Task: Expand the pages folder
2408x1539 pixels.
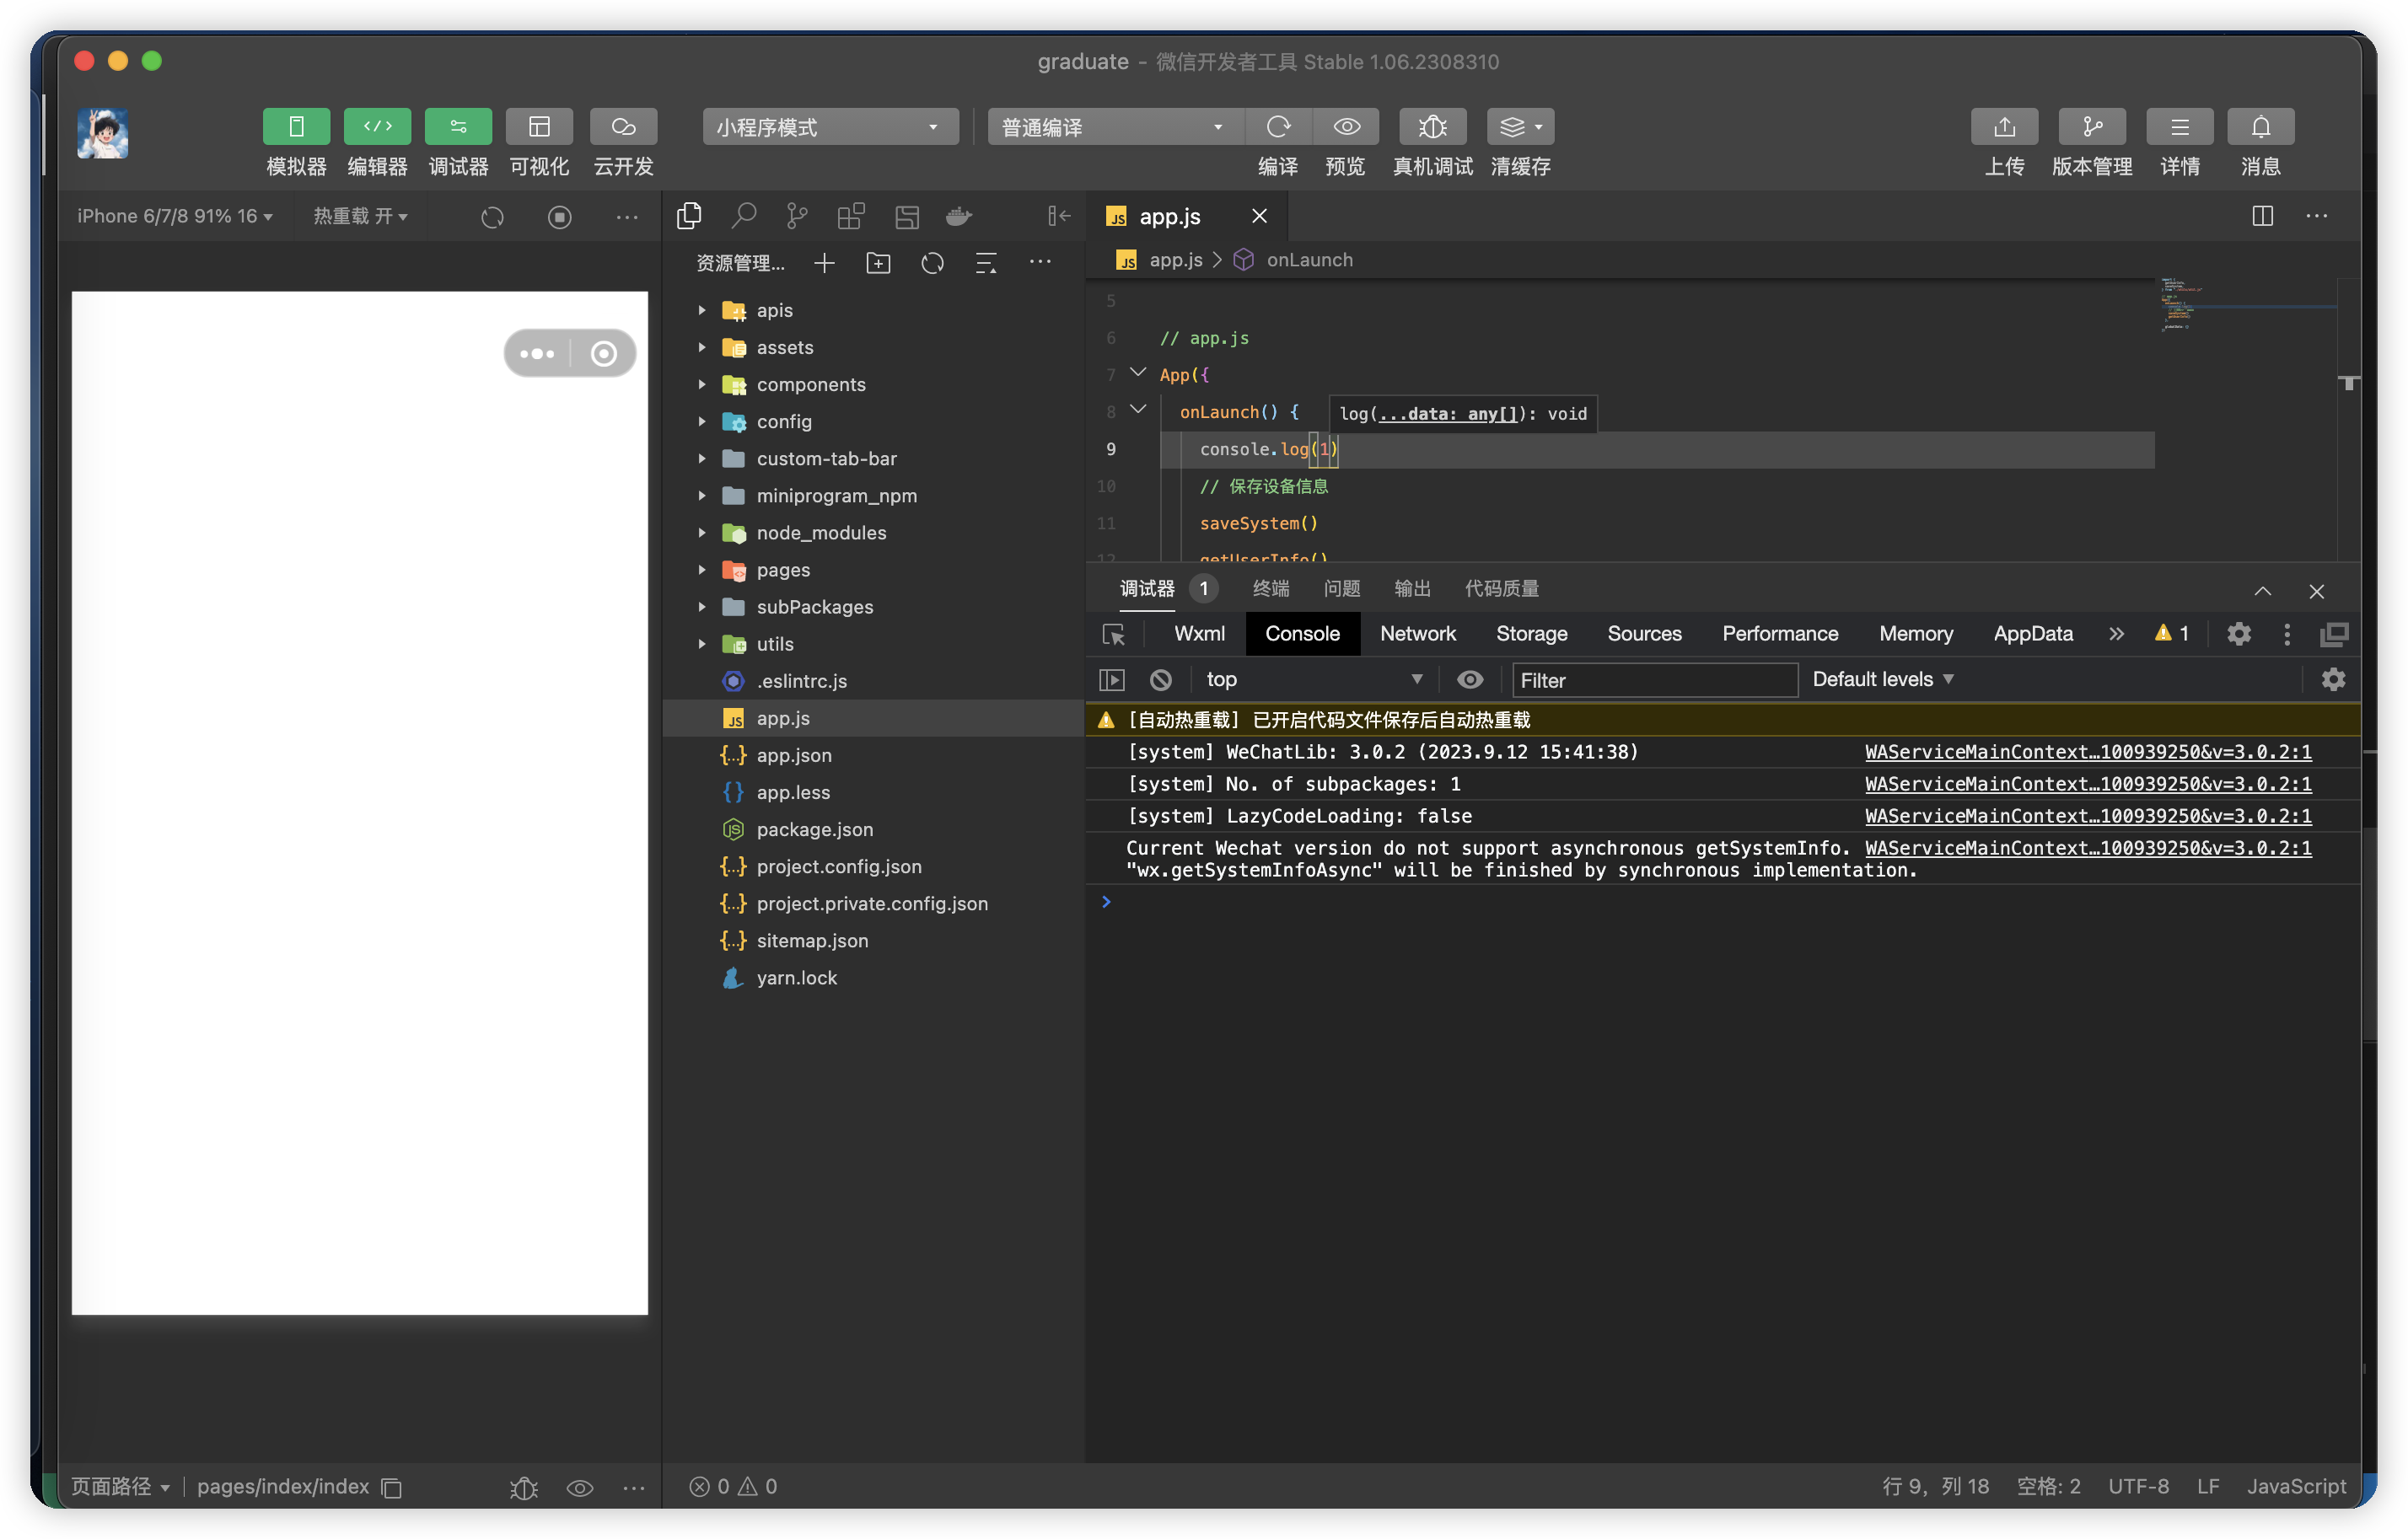Action: pos(782,570)
